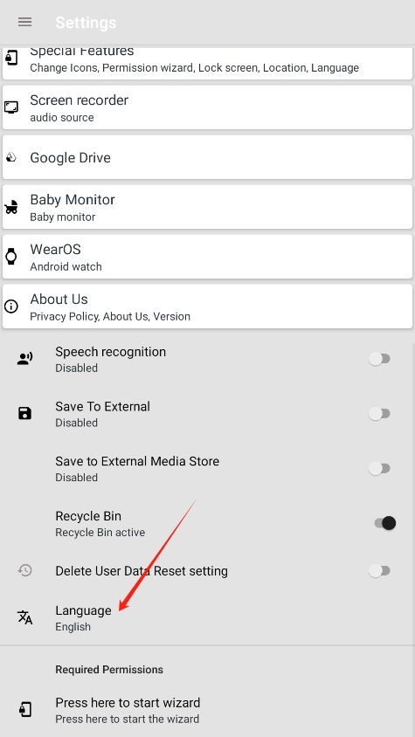Tap the Language translate icon

coord(24,617)
